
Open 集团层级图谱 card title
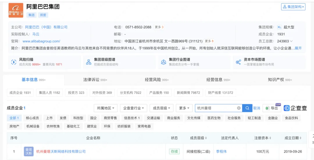pyautogui.click(x=105, y=60)
